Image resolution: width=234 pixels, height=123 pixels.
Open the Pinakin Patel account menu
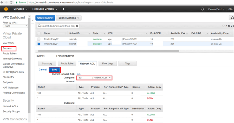point(216,9)
